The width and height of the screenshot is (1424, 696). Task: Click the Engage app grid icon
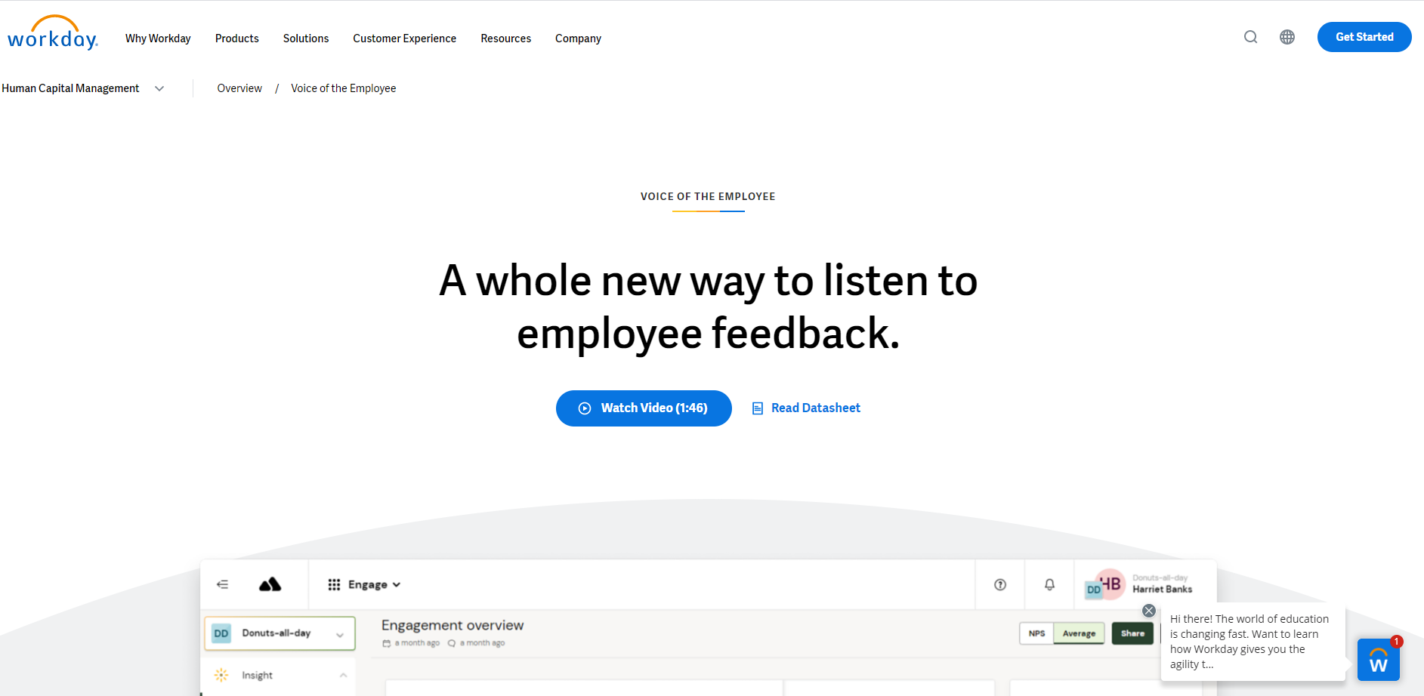point(334,584)
